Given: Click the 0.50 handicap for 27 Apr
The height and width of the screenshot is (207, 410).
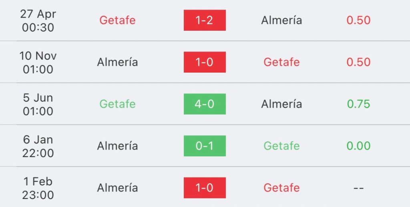Looking at the screenshot, I should point(358,20).
